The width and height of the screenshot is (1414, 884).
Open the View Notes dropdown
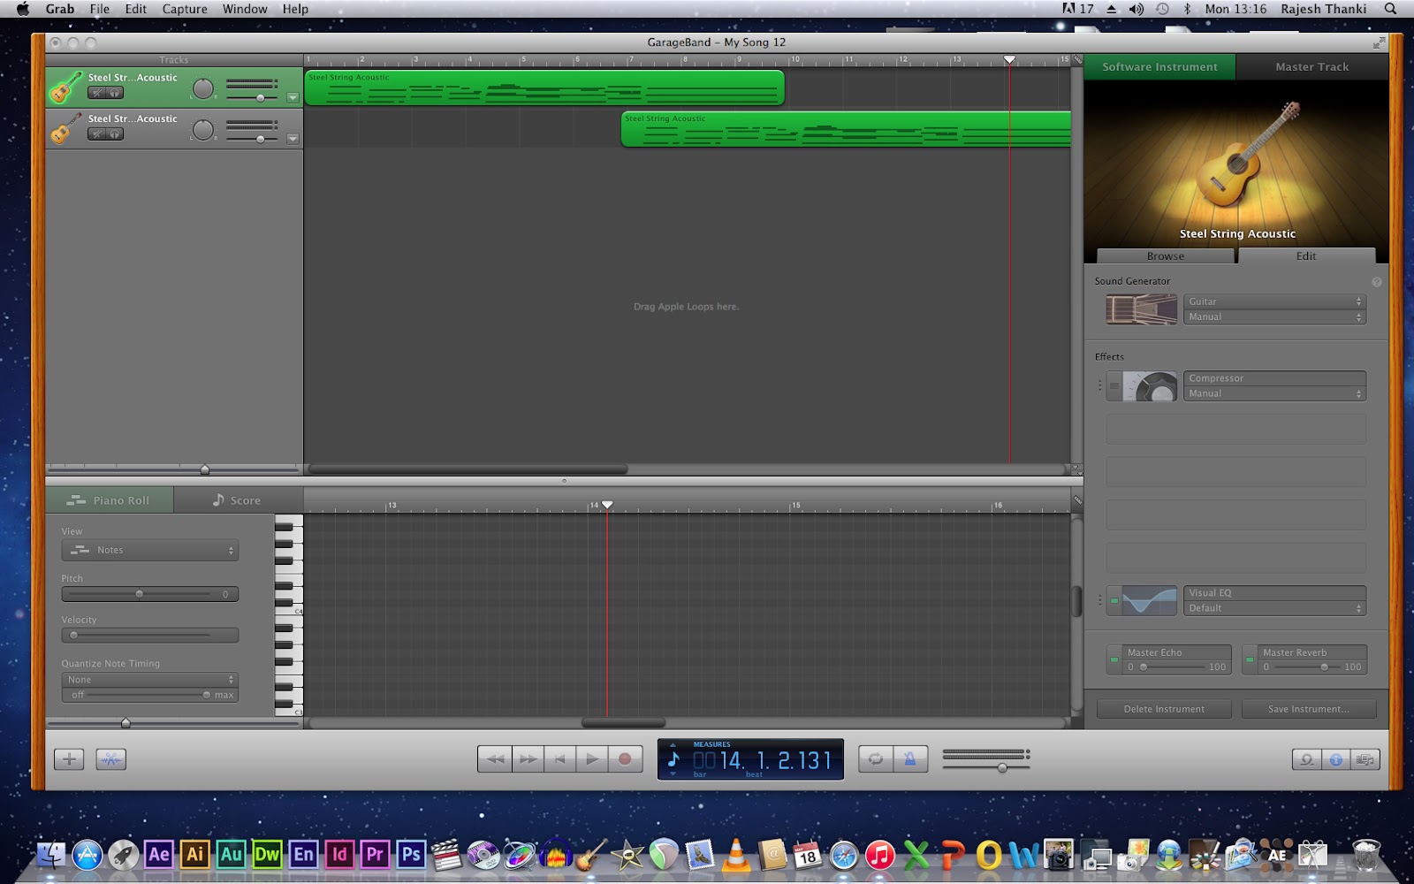150,550
